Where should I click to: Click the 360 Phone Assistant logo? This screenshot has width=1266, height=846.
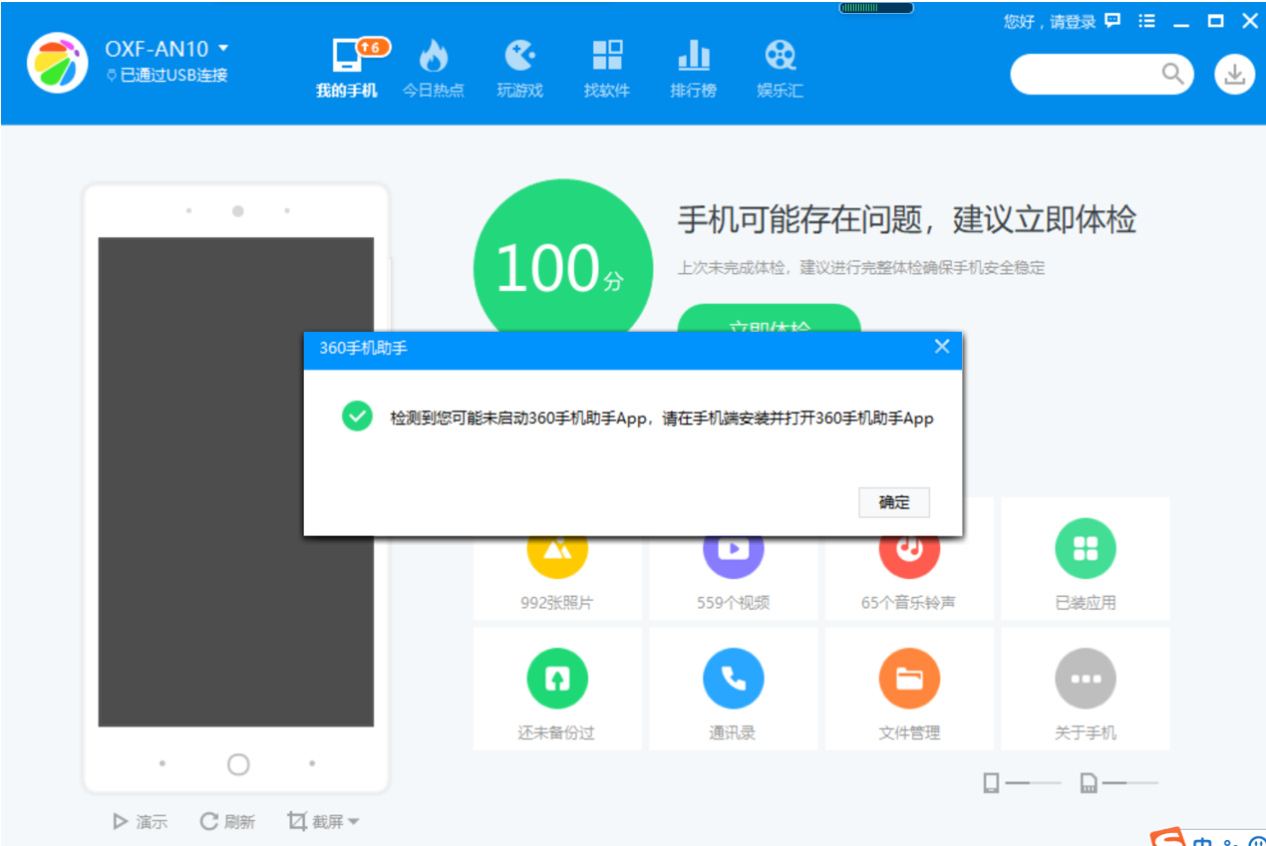pos(58,63)
